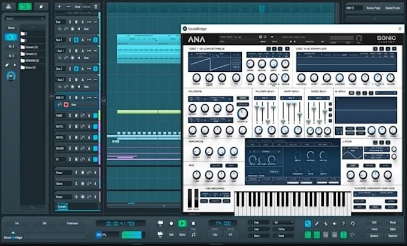Open the 4/4 time signature dropdown
Image resolution: width=407 pixels, height=246 pixels.
(x=230, y=235)
